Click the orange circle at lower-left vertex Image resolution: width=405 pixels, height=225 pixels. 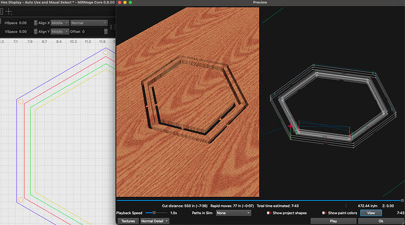(x=21, y=200)
